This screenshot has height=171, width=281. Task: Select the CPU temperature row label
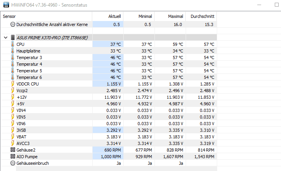pyautogui.click(x=20, y=44)
